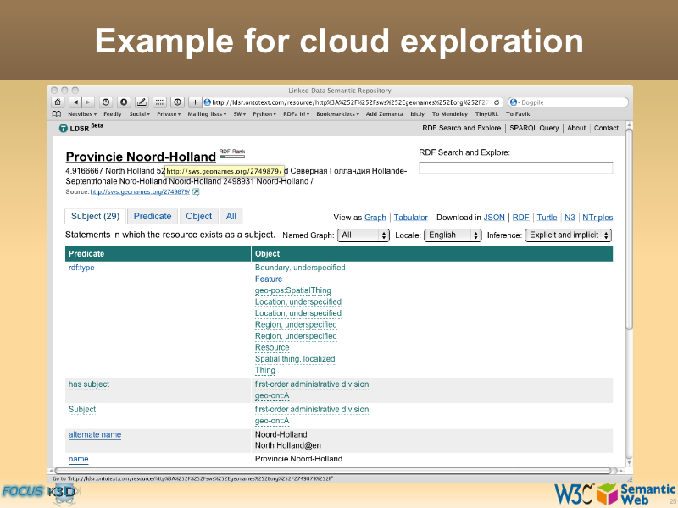This screenshot has height=508, width=678.
Task: Go back with the back arrow
Action: coord(75,102)
